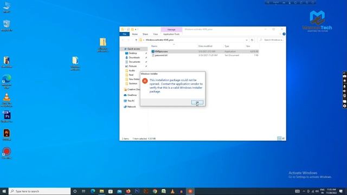Click the Explorer search box
This screenshot has width=347, height=195.
pos(272,40)
